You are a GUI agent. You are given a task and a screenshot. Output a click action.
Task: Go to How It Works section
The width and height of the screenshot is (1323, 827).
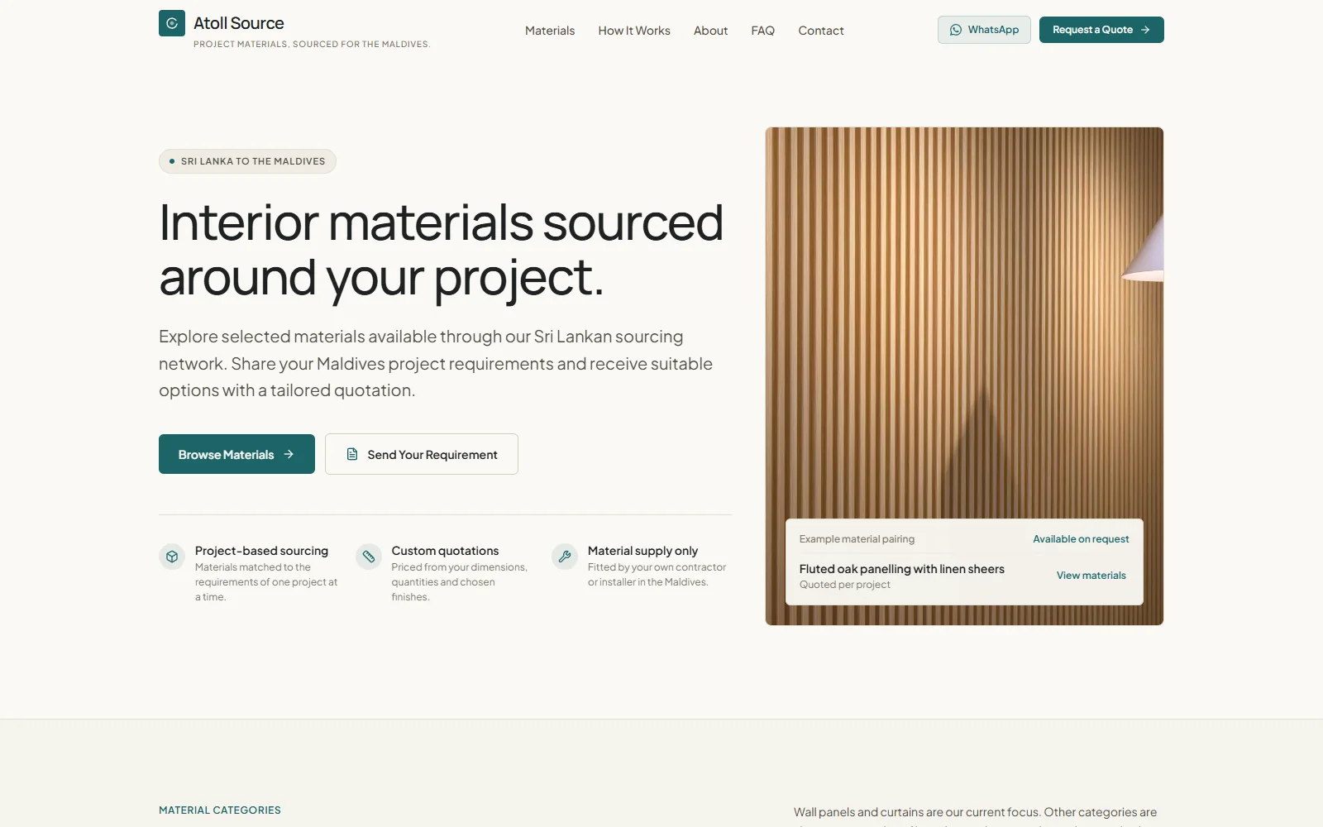click(634, 31)
